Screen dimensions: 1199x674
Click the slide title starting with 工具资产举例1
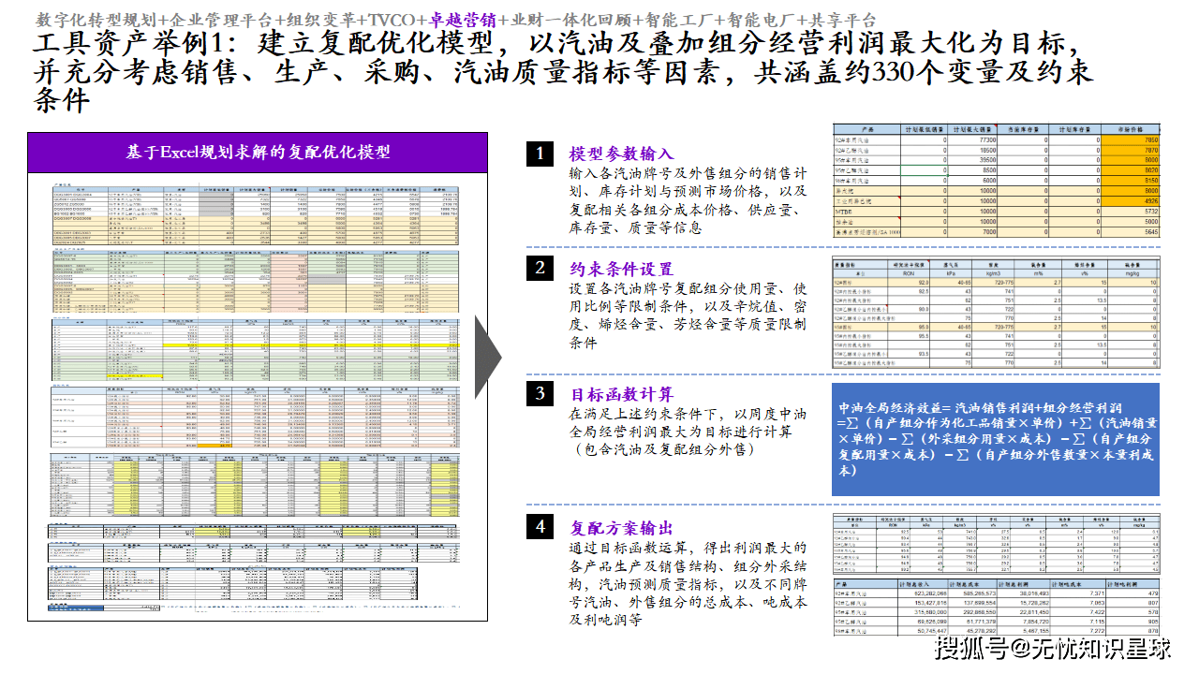562,70
